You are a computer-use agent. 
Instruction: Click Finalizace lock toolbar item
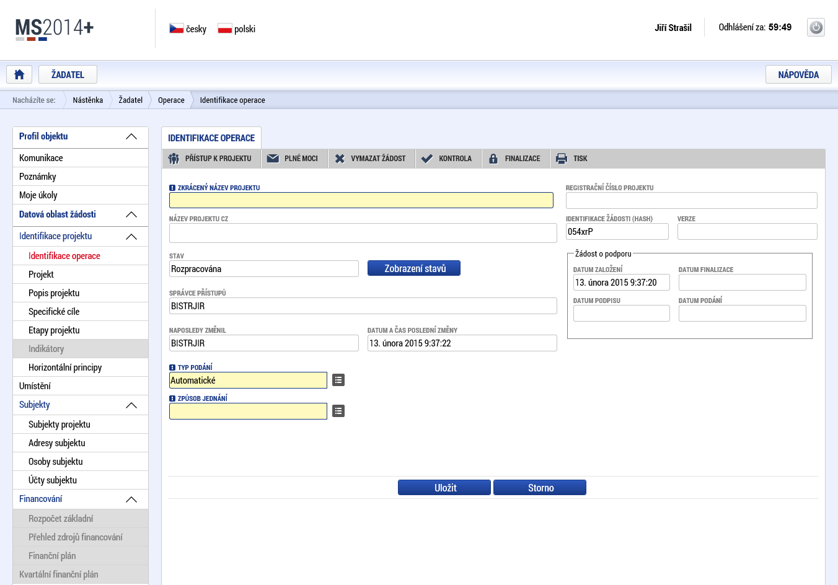click(x=516, y=159)
